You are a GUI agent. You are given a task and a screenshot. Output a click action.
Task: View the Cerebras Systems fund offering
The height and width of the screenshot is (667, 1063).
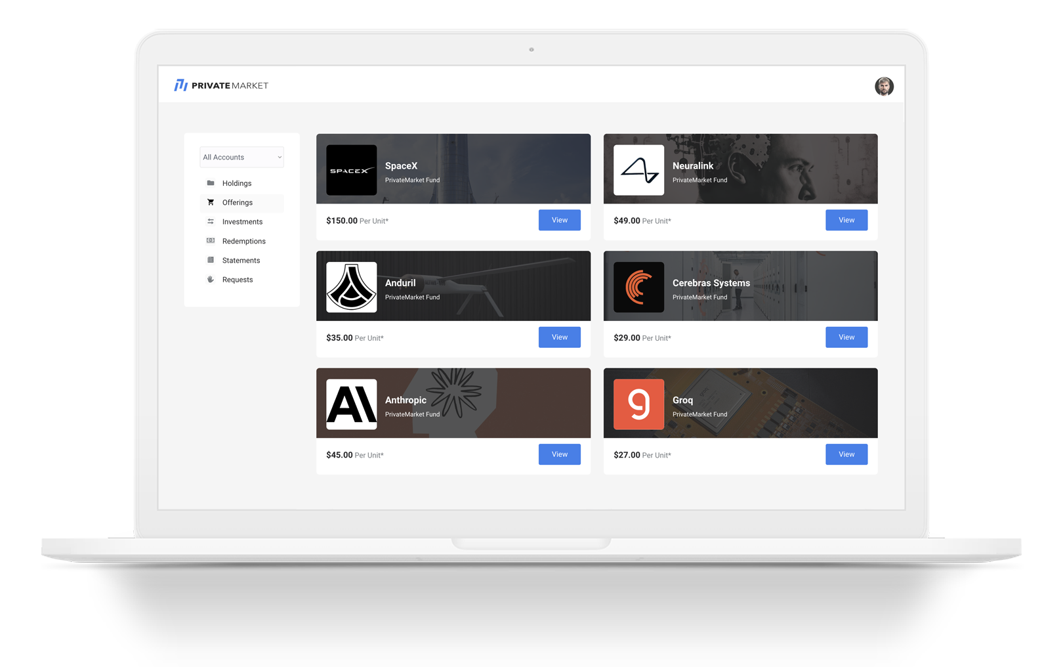click(x=846, y=337)
